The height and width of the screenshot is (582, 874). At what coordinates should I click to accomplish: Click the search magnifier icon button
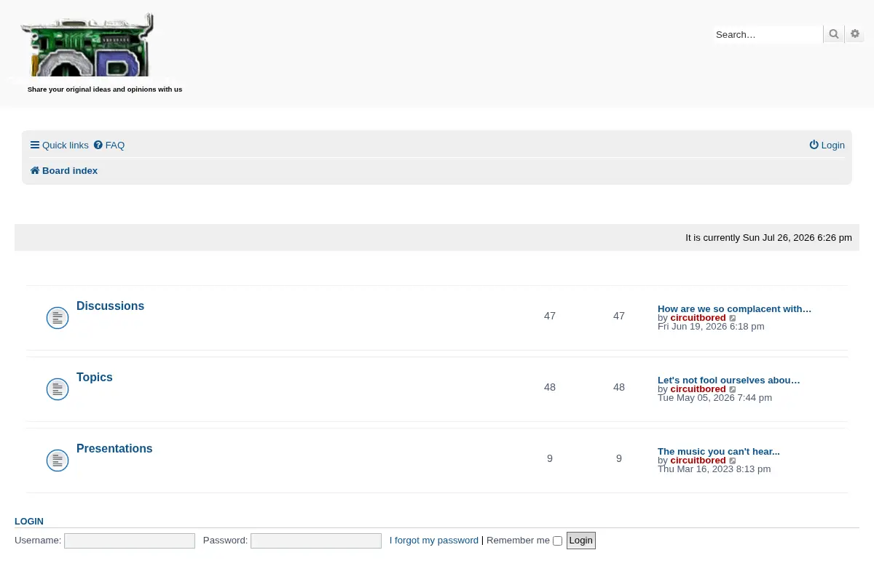point(834,34)
